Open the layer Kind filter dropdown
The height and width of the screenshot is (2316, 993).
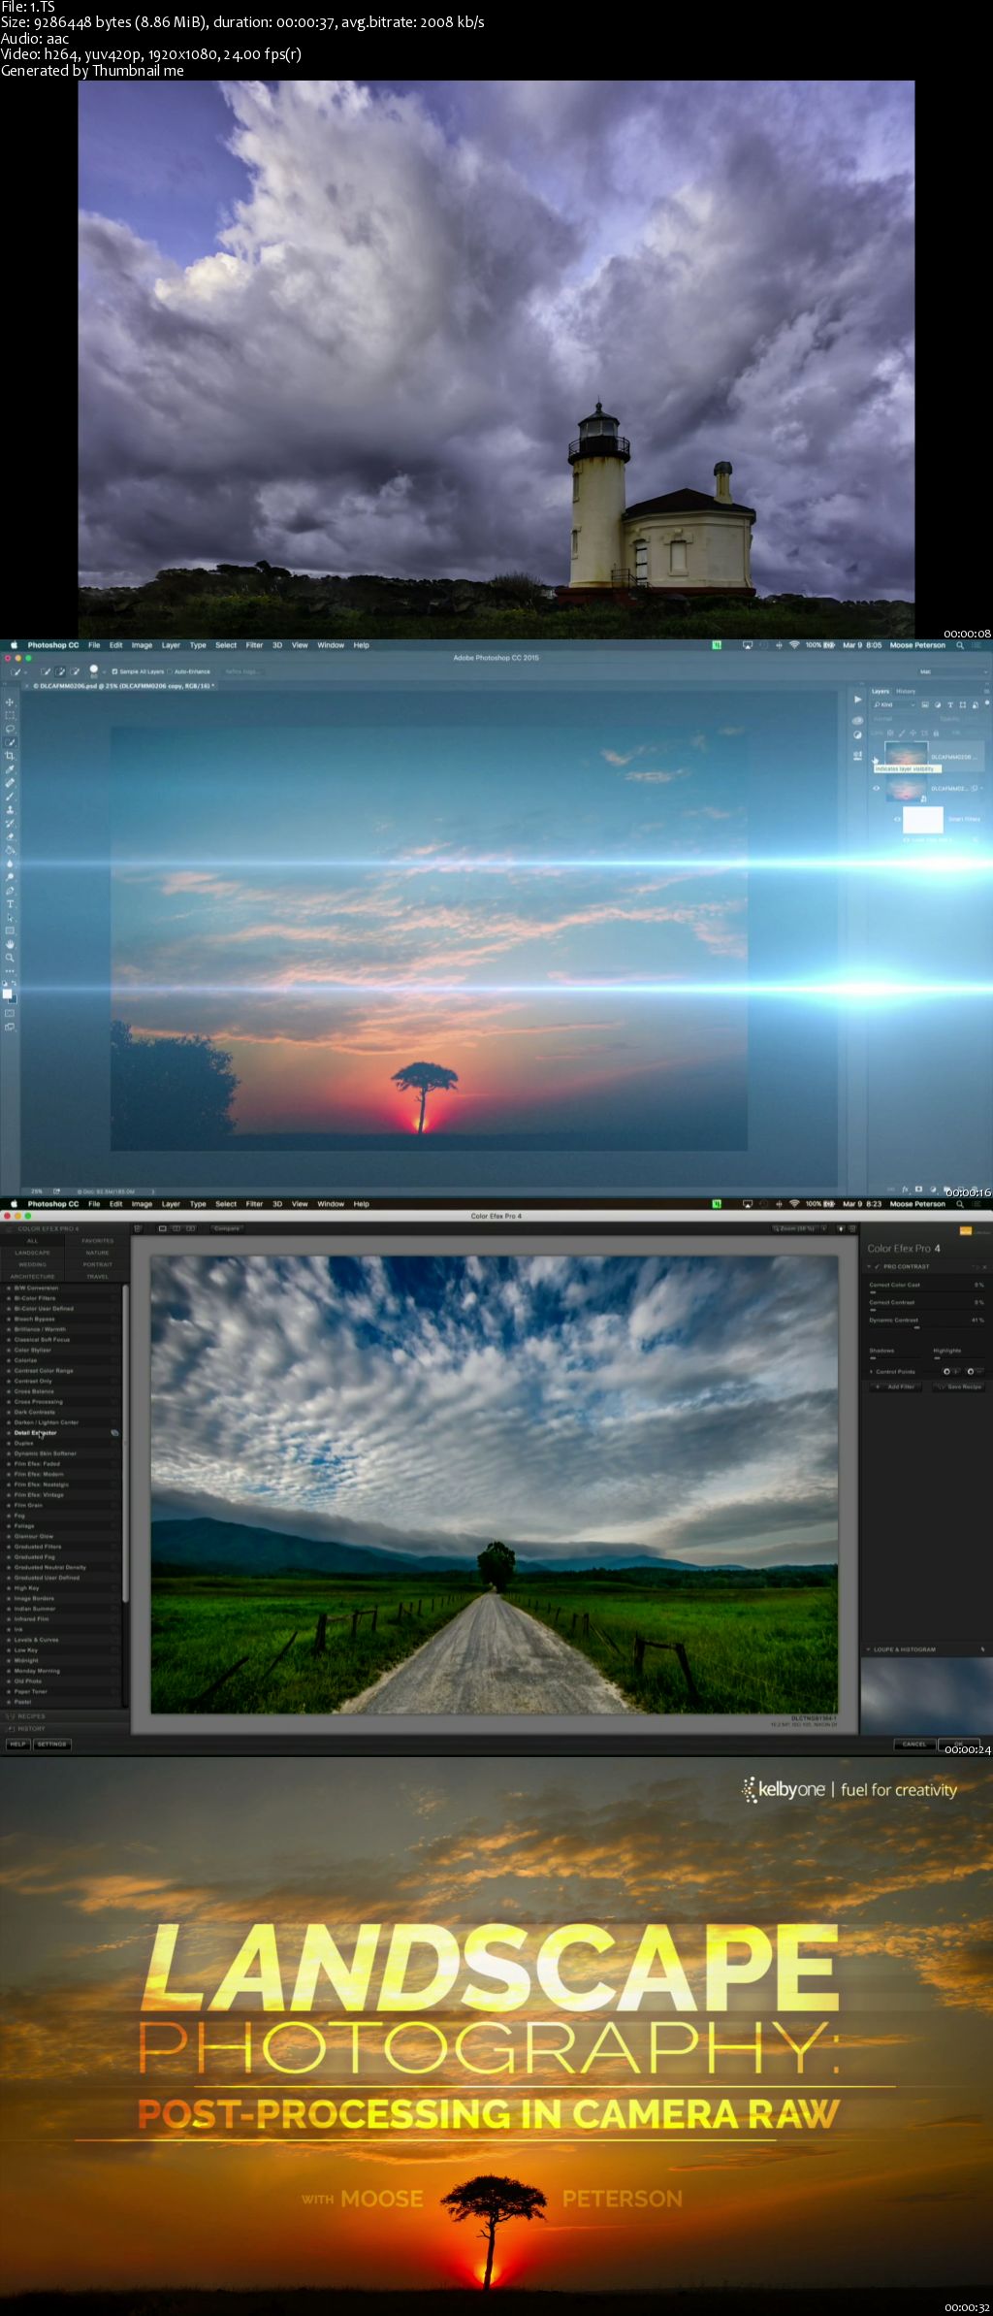[x=894, y=704]
